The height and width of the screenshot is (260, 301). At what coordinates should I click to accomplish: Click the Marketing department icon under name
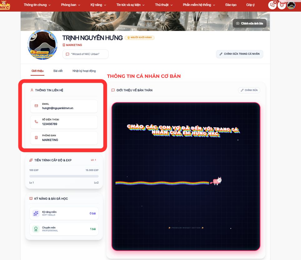point(64,45)
